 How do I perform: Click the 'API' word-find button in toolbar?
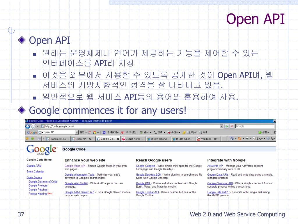203,132
